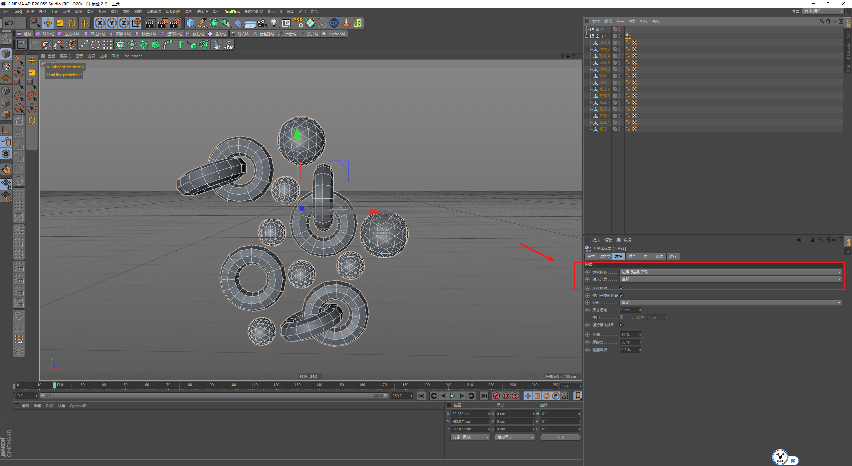Click the 应用 apply button

point(560,437)
